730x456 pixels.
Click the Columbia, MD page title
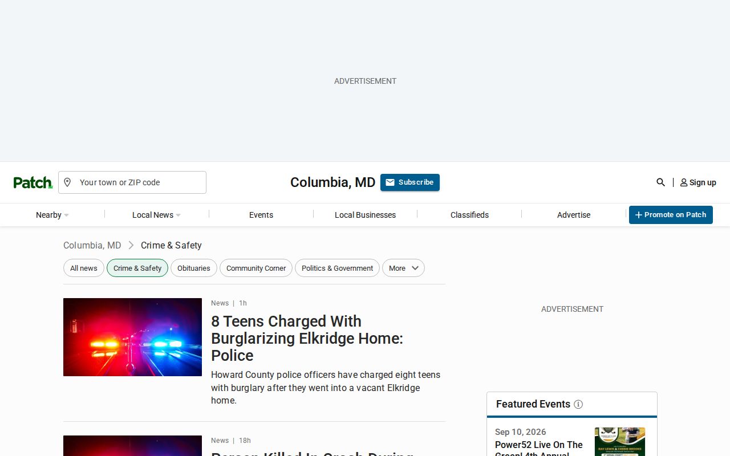click(x=333, y=182)
